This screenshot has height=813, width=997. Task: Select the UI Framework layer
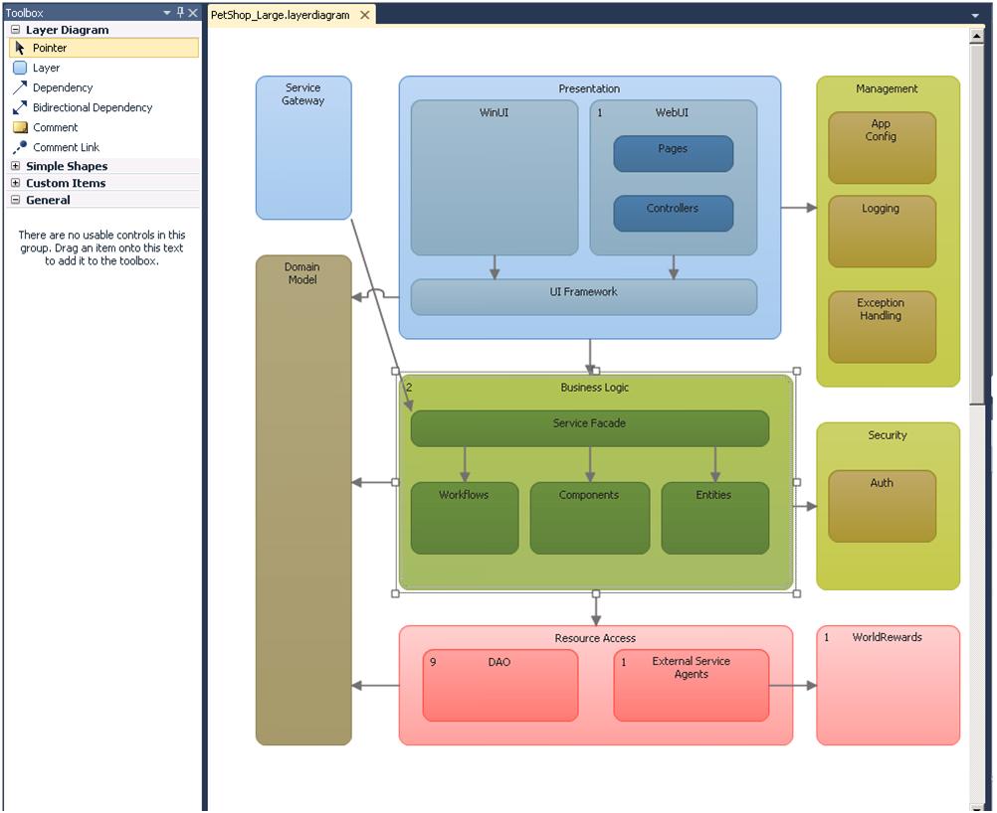pos(584,297)
